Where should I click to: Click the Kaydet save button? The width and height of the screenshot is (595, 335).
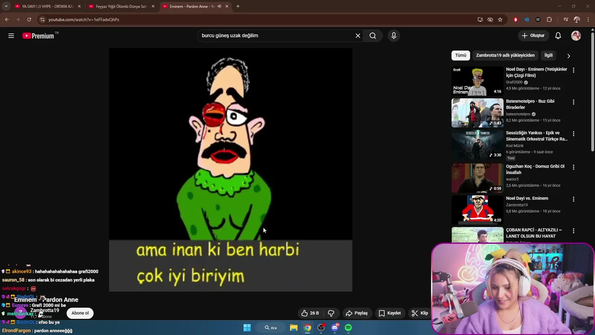390,313
